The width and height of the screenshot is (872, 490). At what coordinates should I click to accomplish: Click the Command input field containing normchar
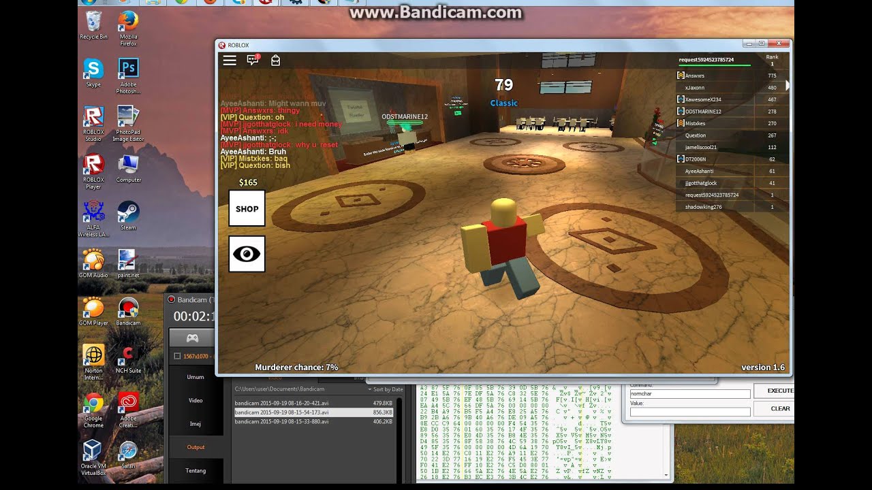point(689,394)
